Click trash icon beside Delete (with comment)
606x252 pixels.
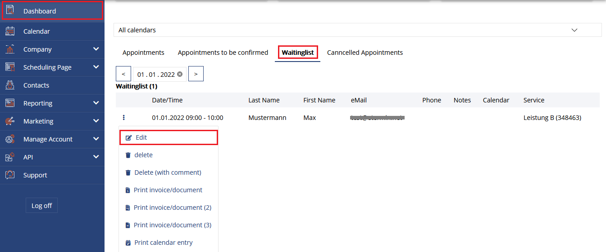click(x=128, y=172)
